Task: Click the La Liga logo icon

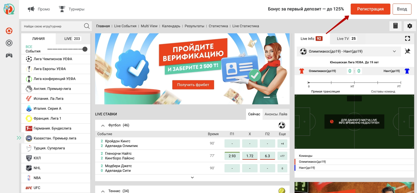Action: coord(29,99)
